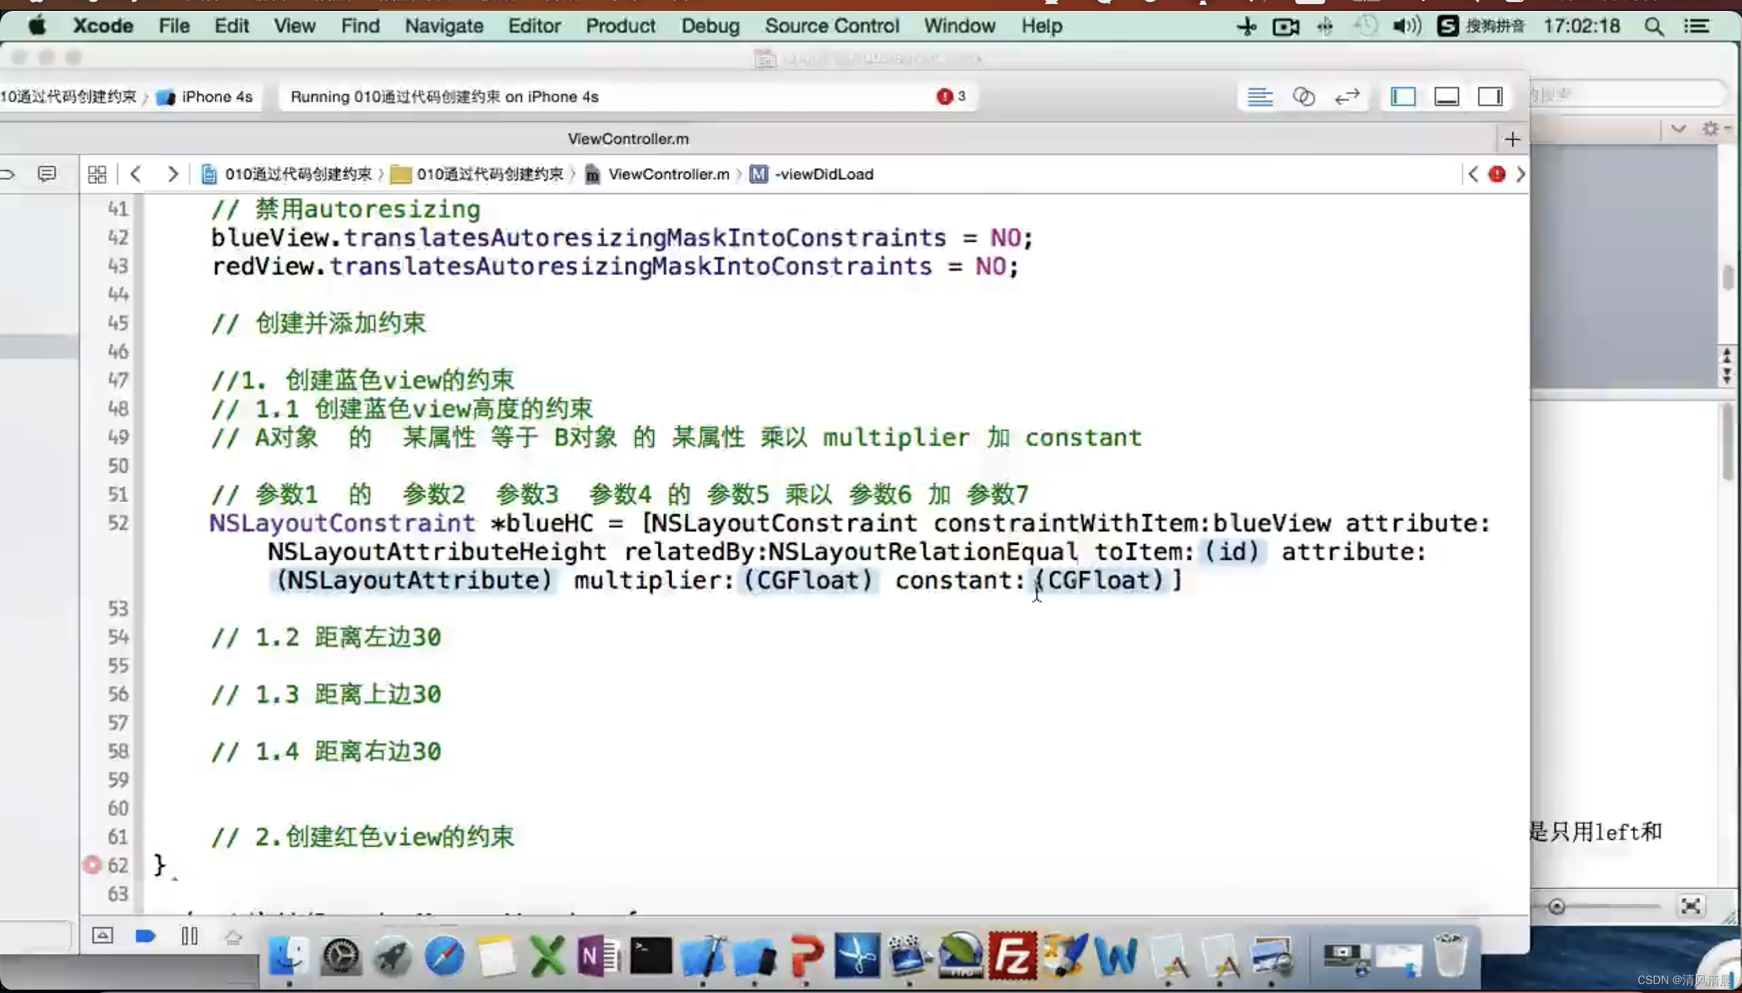The width and height of the screenshot is (1742, 993).
Task: Open the -viewDidLoad method jump bar
Action: pos(823,174)
